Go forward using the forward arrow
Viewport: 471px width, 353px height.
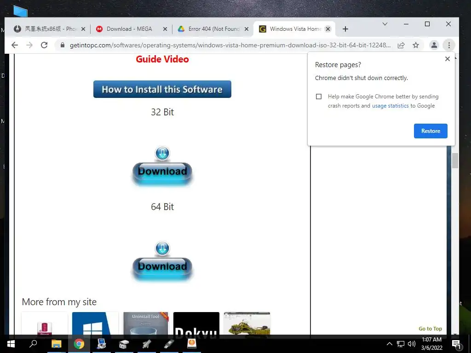29,46
